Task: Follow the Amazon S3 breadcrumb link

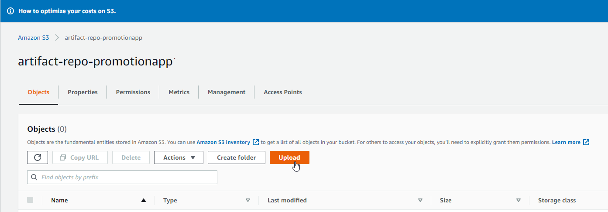Action: (34, 38)
